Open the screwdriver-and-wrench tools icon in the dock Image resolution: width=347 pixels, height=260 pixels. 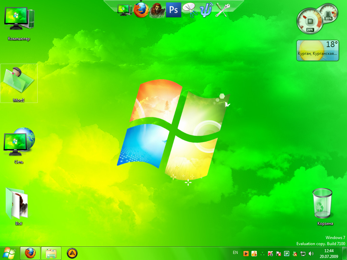tap(222, 10)
